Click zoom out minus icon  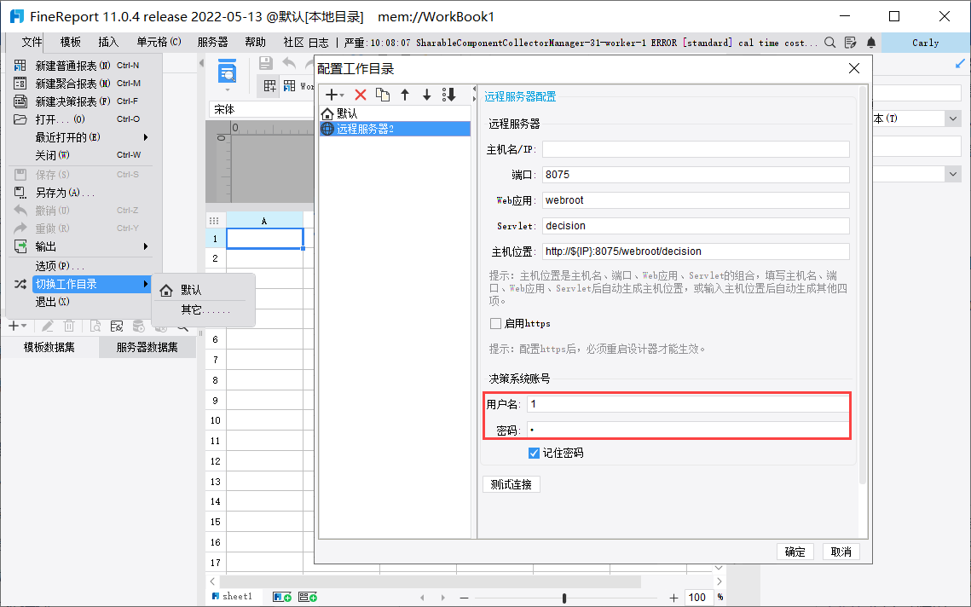pyautogui.click(x=465, y=598)
